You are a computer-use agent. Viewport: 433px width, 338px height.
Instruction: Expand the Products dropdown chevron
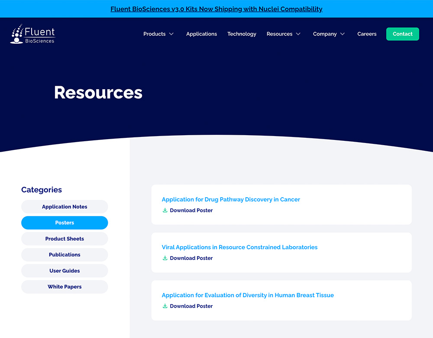[171, 34]
